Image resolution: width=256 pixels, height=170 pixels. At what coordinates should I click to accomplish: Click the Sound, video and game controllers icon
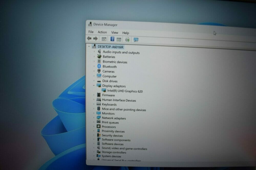click(x=98, y=148)
